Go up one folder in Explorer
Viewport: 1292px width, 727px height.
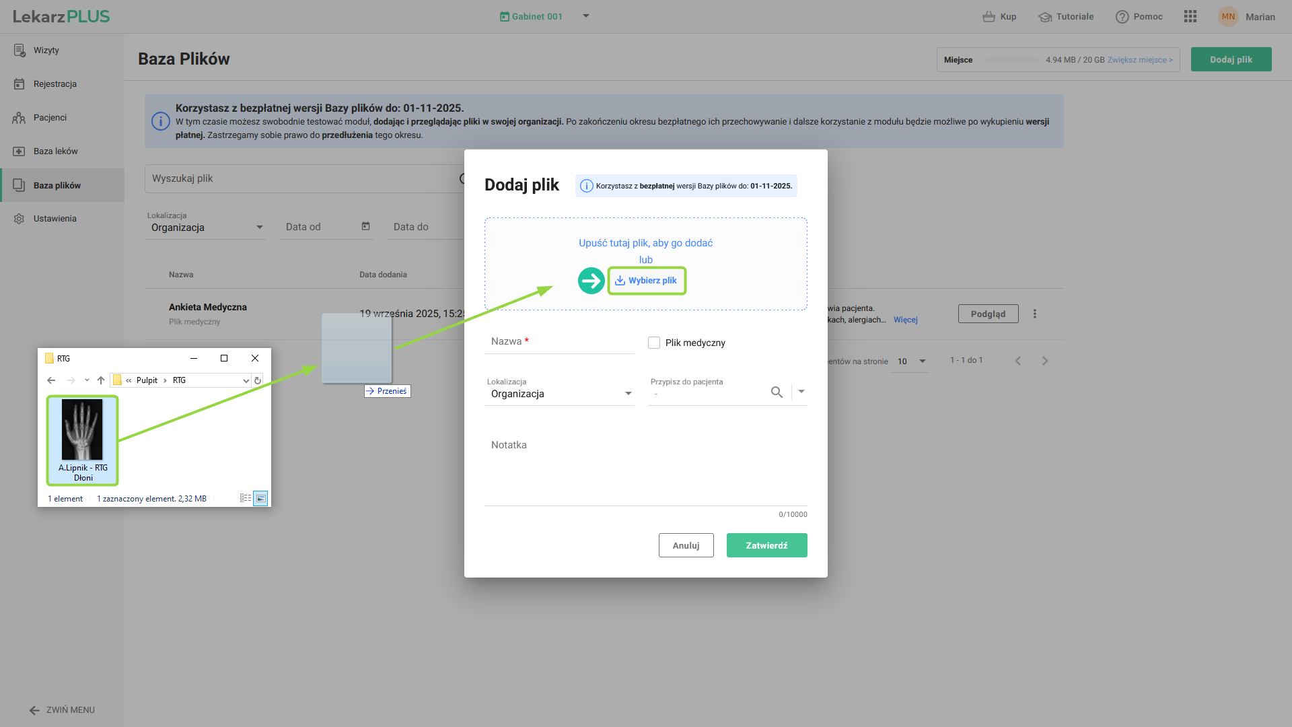(x=101, y=380)
